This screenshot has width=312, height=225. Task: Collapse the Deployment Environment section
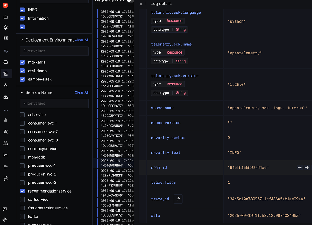tap(22, 40)
